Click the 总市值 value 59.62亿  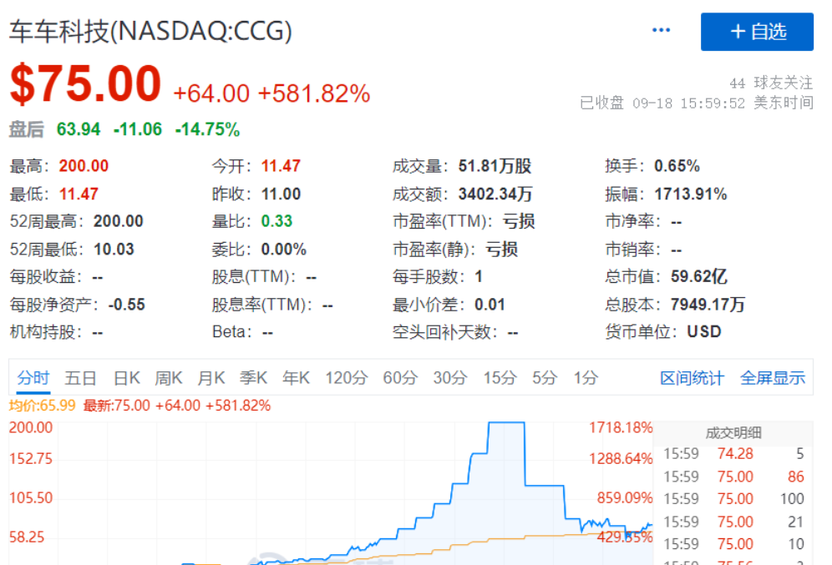[699, 276]
